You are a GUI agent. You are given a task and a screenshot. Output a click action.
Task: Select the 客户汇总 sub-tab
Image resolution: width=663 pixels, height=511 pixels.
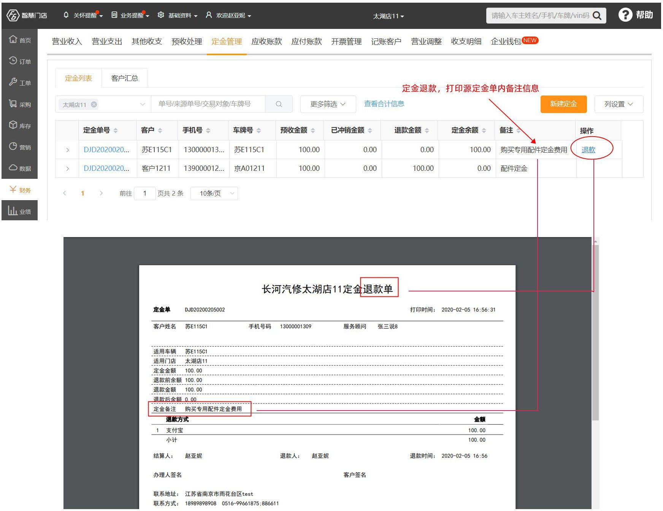click(x=125, y=78)
